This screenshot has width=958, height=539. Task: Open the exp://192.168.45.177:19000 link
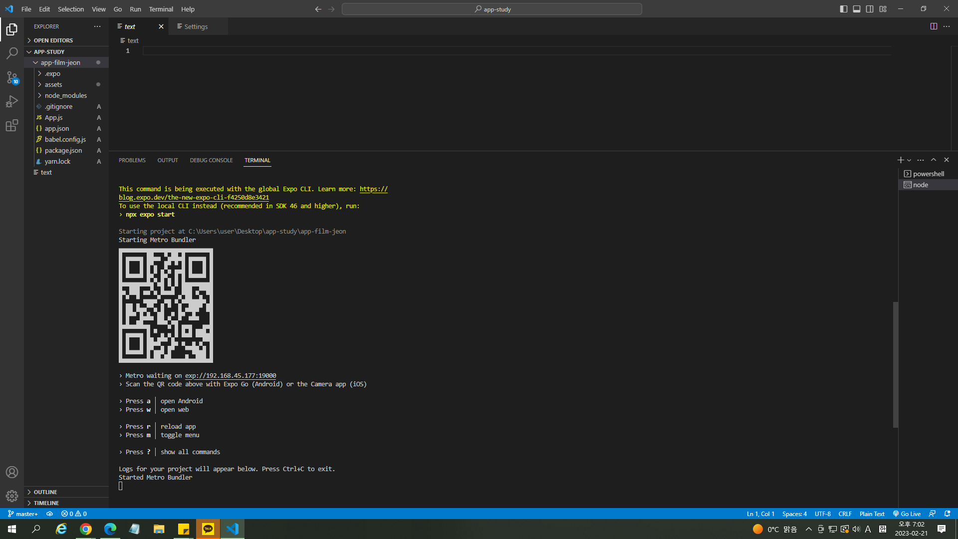(231, 376)
